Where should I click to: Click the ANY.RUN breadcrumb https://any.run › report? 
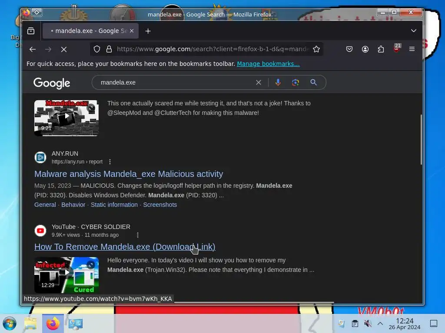click(x=77, y=162)
